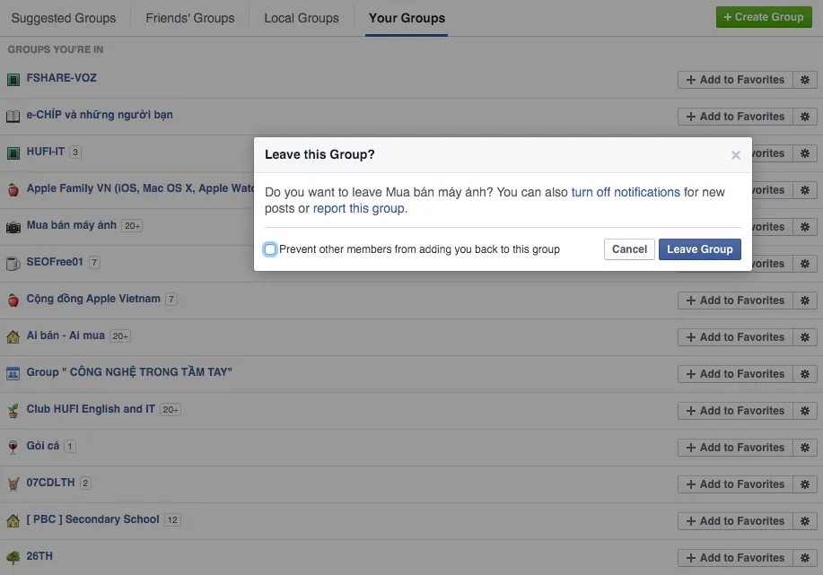Open settings gear for Cộng đồng Apple Vietnam
The width and height of the screenshot is (823, 575).
tap(805, 300)
